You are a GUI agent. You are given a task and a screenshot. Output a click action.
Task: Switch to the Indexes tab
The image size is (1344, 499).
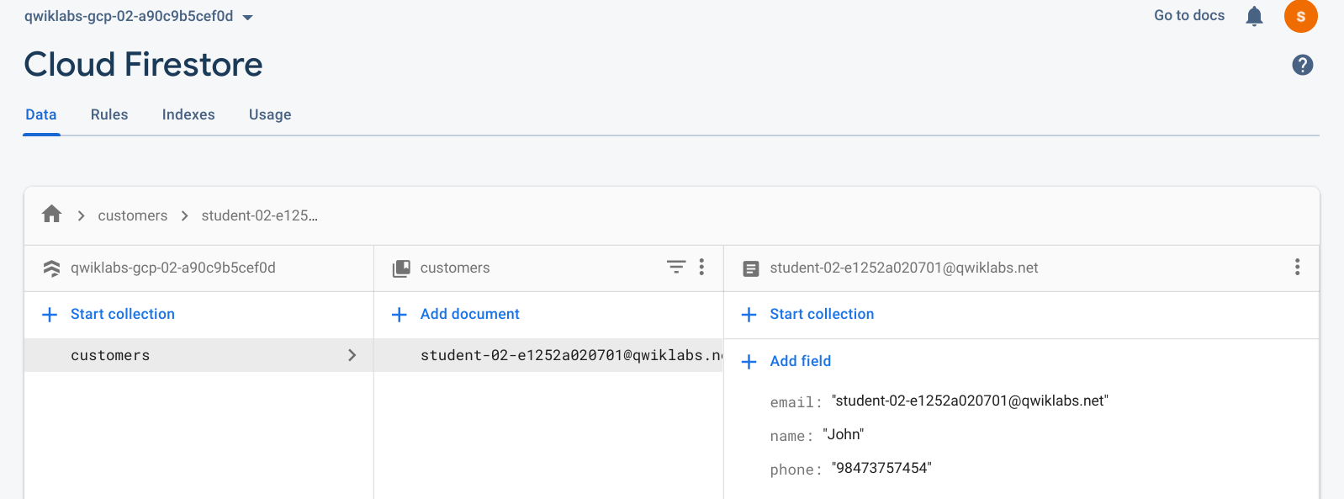point(188,114)
